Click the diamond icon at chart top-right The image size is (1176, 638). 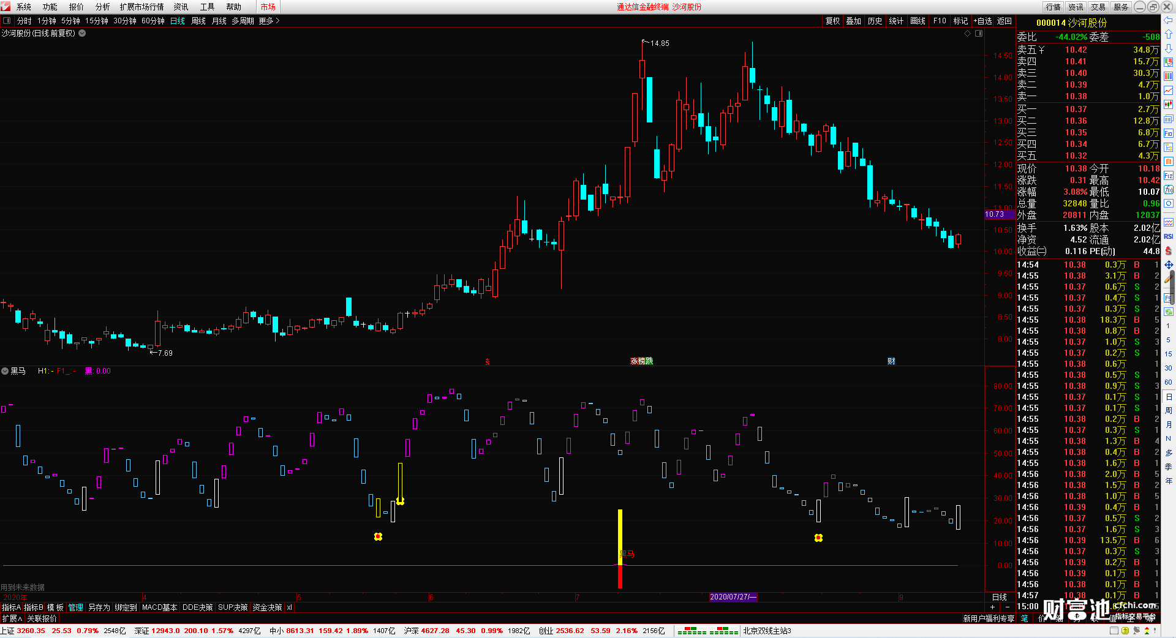point(968,33)
